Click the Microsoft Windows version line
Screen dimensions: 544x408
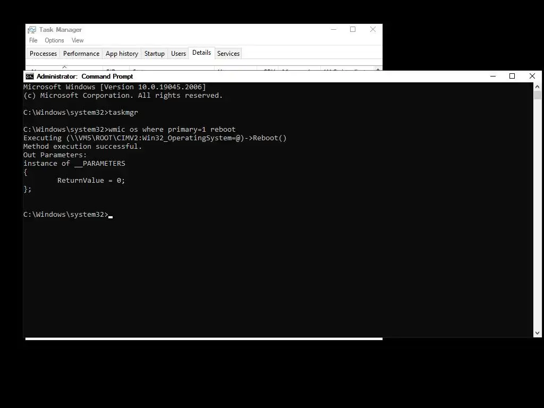115,87
